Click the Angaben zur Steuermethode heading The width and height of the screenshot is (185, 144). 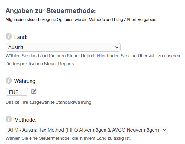tap(51, 11)
